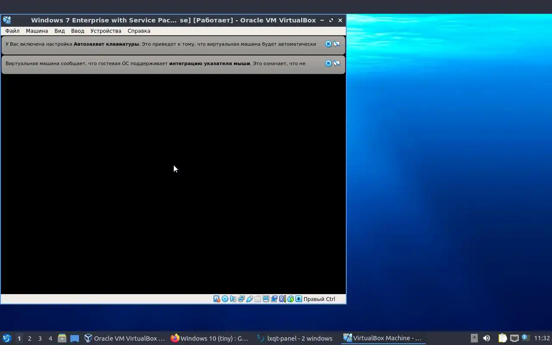Screen dimensions: 552x345
Task: Click the recording indicator in status bar
Action: [x=274, y=299]
